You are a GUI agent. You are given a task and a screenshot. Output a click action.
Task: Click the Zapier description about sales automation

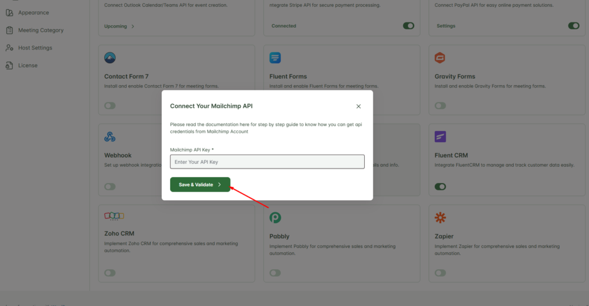pos(497,250)
